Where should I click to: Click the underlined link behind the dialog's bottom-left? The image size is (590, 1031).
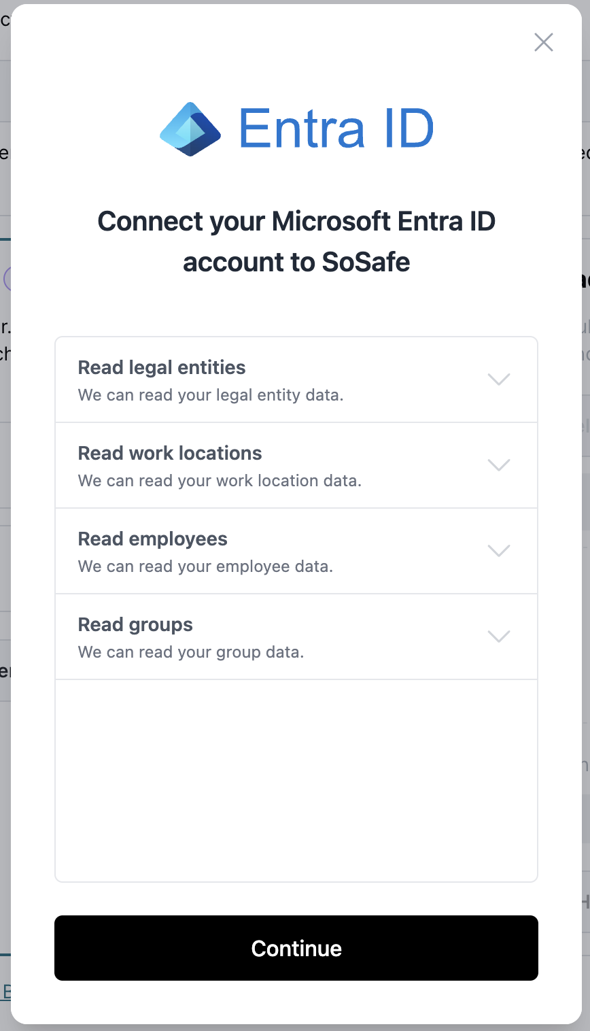pos(6,992)
